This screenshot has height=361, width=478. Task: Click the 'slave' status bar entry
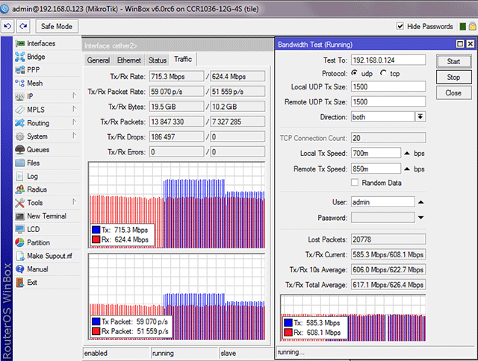(229, 353)
